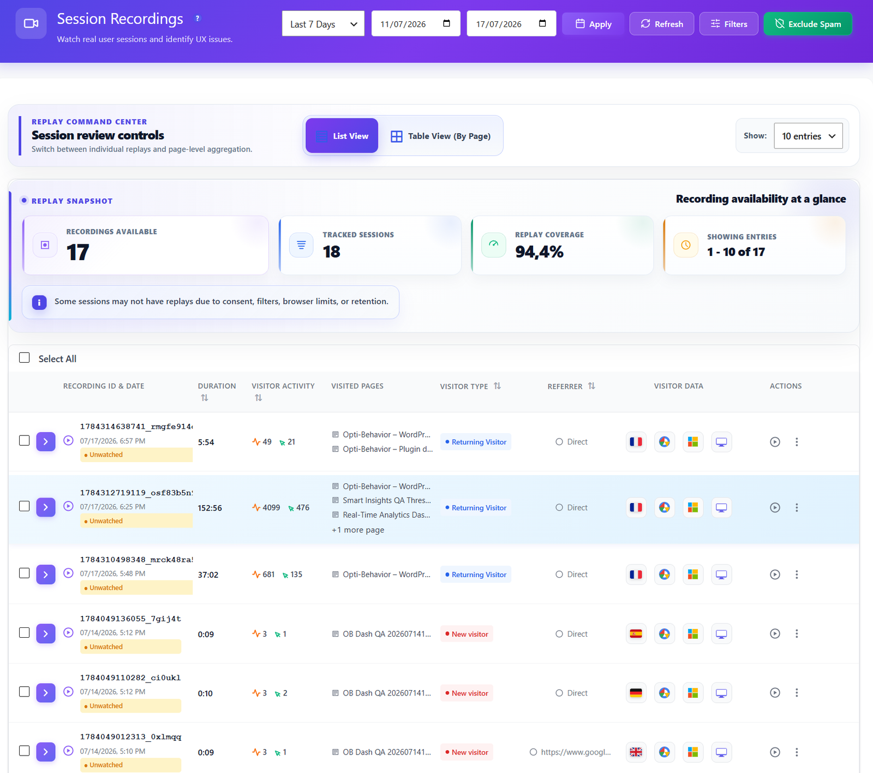Check the Select All checkbox
Viewport: 873px width, 773px height.
click(x=25, y=358)
